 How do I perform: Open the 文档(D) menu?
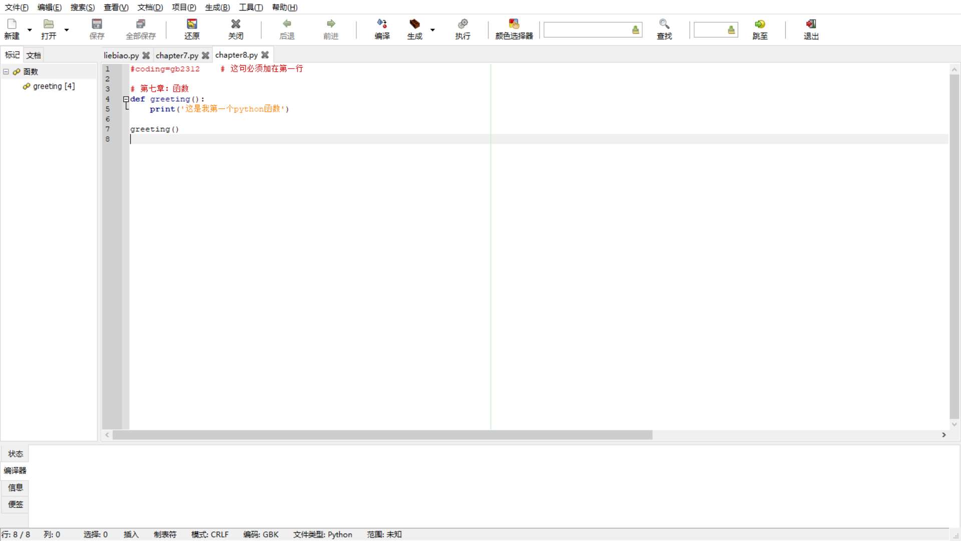[150, 7]
